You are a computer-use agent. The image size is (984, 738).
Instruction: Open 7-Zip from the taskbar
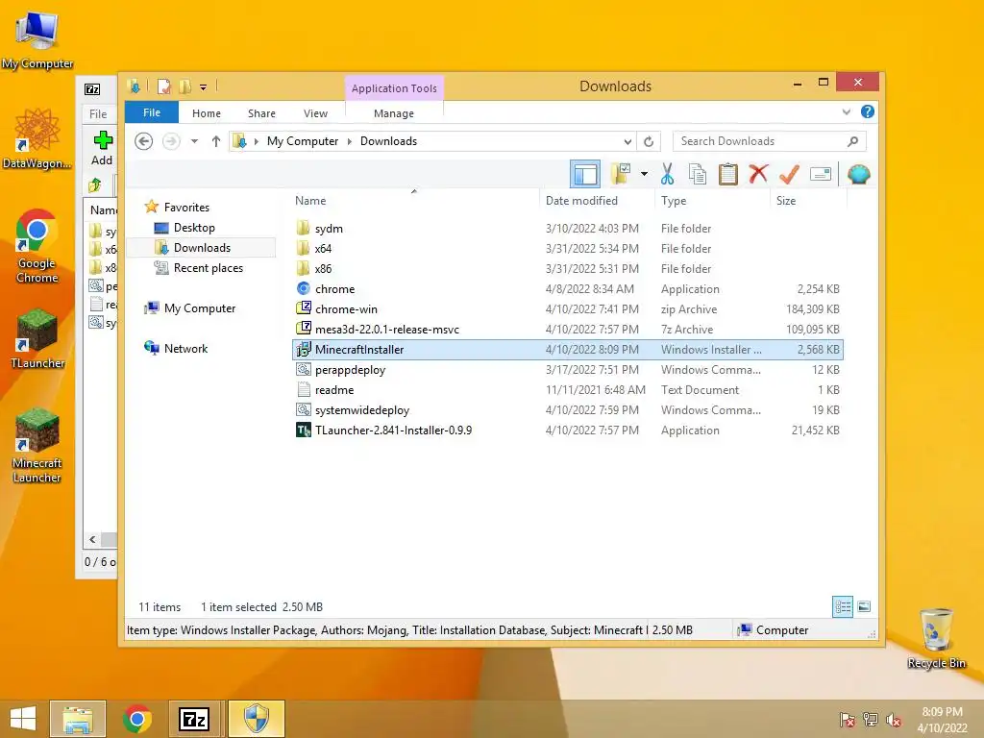[x=194, y=719]
